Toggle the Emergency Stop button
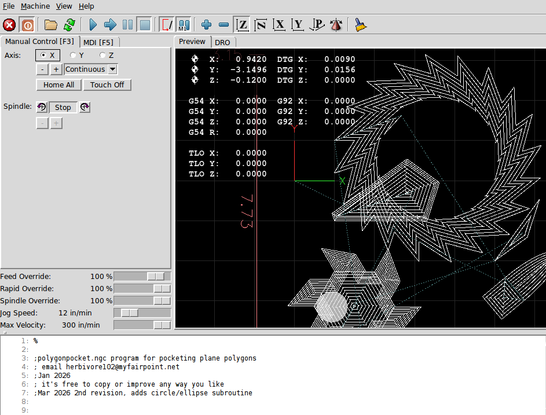 pyautogui.click(x=9, y=25)
